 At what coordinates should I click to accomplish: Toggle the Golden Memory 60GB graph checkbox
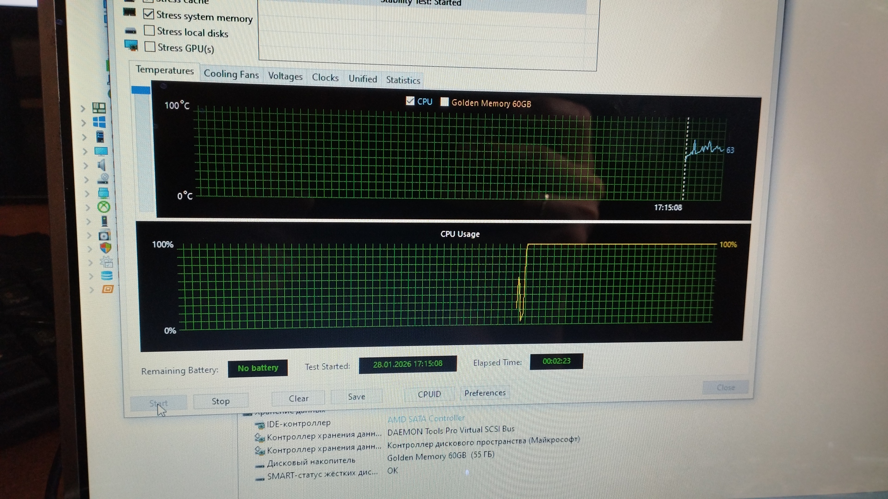point(444,102)
